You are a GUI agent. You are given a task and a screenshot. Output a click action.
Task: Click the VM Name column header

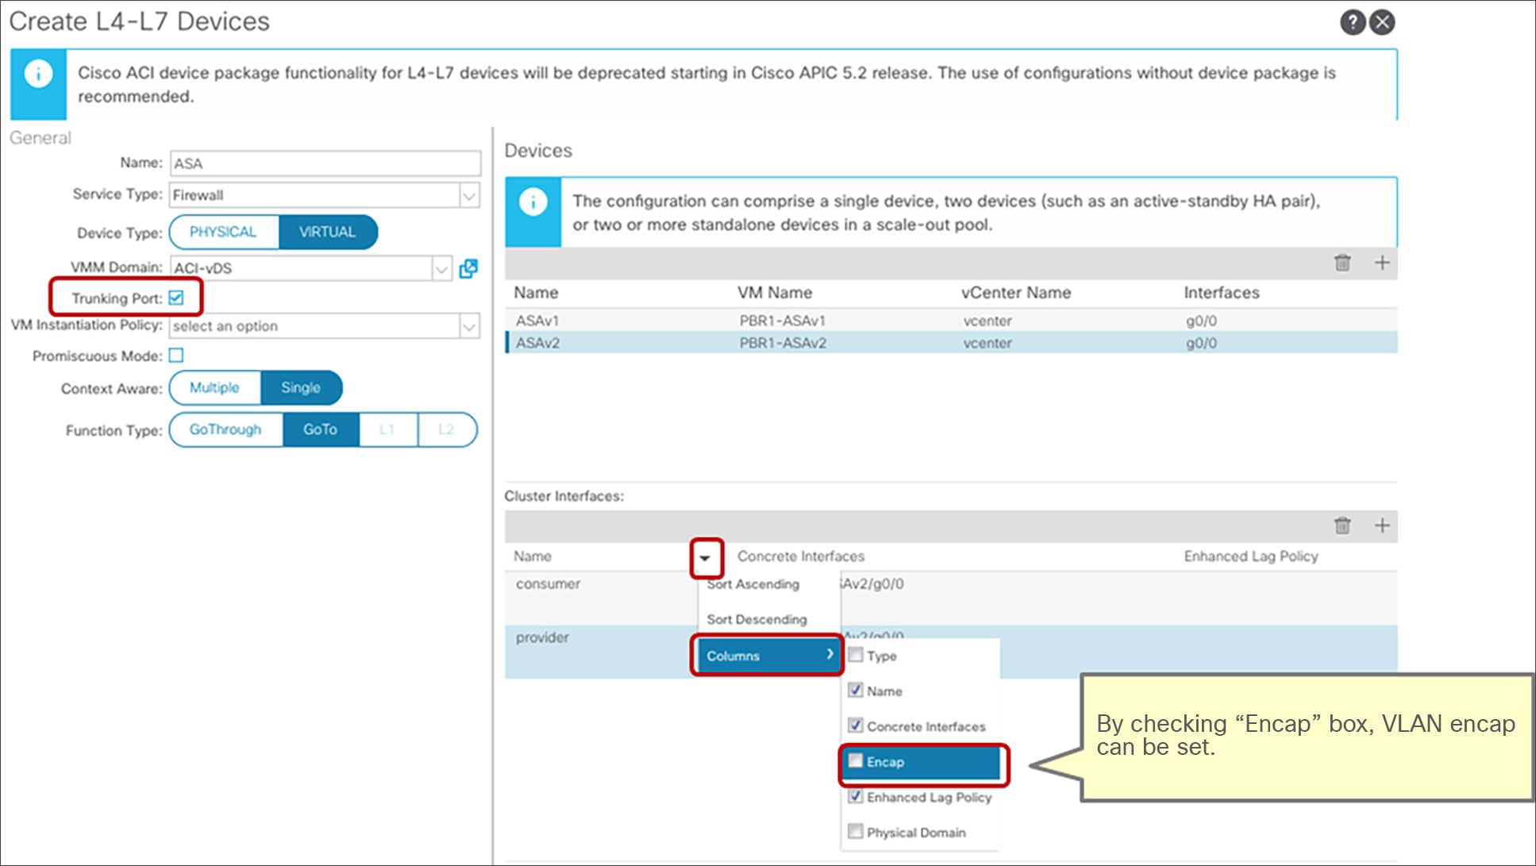pyautogui.click(x=774, y=293)
